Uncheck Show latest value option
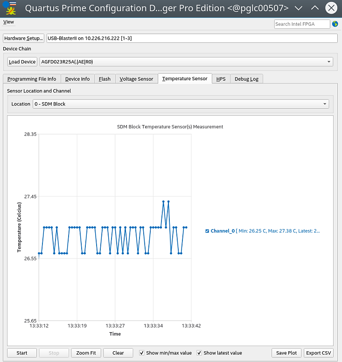 199,353
